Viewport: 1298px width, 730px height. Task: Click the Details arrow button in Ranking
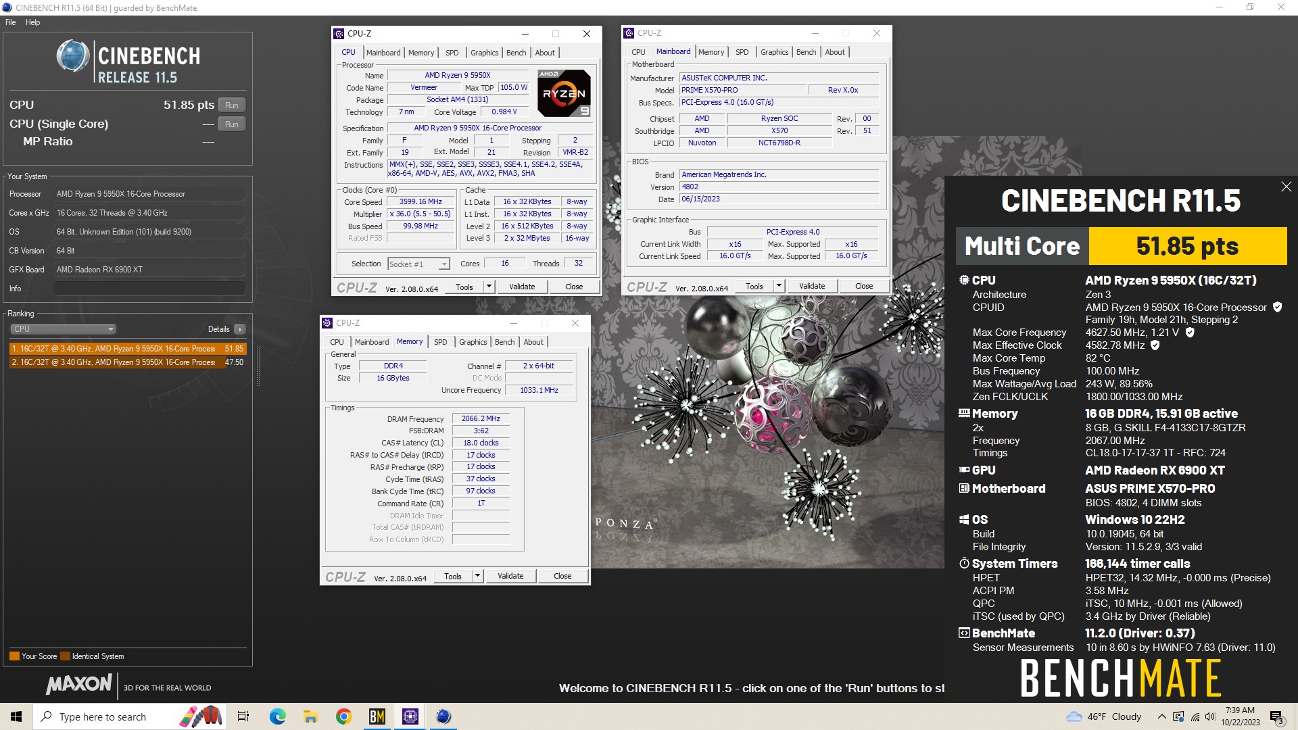(x=240, y=329)
